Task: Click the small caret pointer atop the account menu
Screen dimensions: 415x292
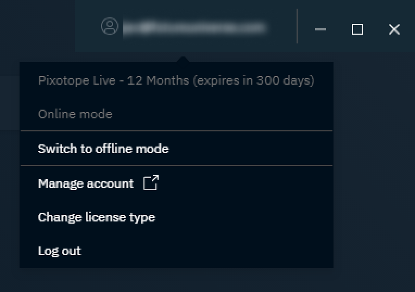Action: (x=184, y=59)
